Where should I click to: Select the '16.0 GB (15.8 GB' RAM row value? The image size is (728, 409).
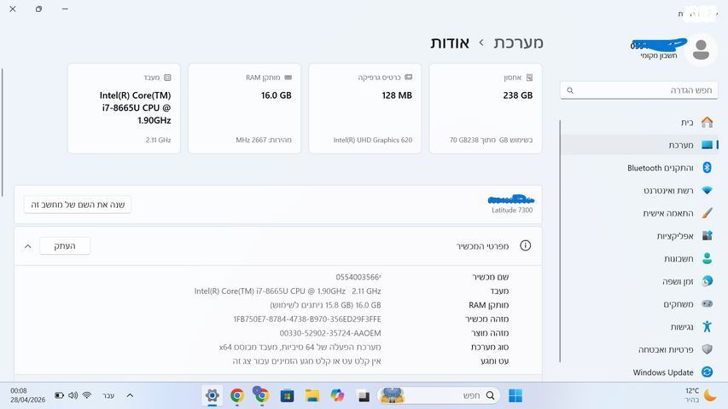[325, 305]
